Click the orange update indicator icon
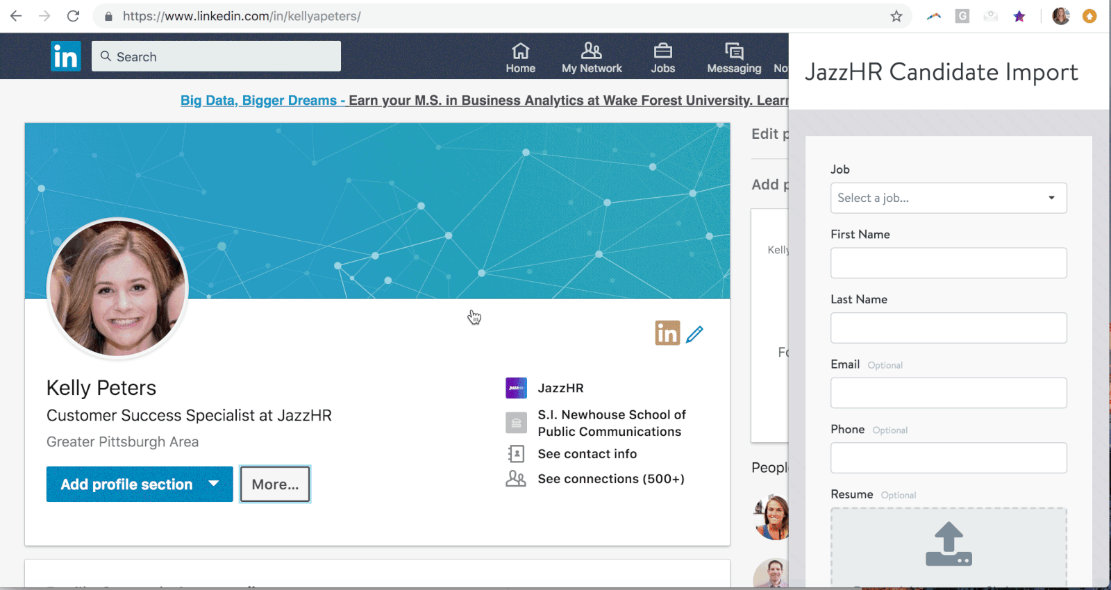The width and height of the screenshot is (1111, 590). pos(1089,16)
